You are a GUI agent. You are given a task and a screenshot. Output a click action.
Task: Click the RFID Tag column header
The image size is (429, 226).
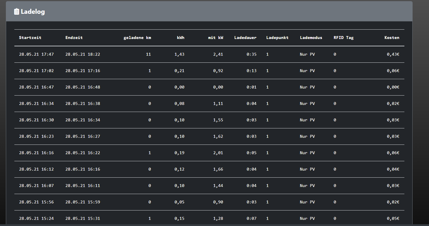coord(343,38)
